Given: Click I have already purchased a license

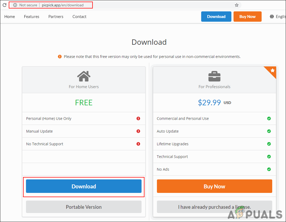Looking at the screenshot, I should [x=214, y=207].
